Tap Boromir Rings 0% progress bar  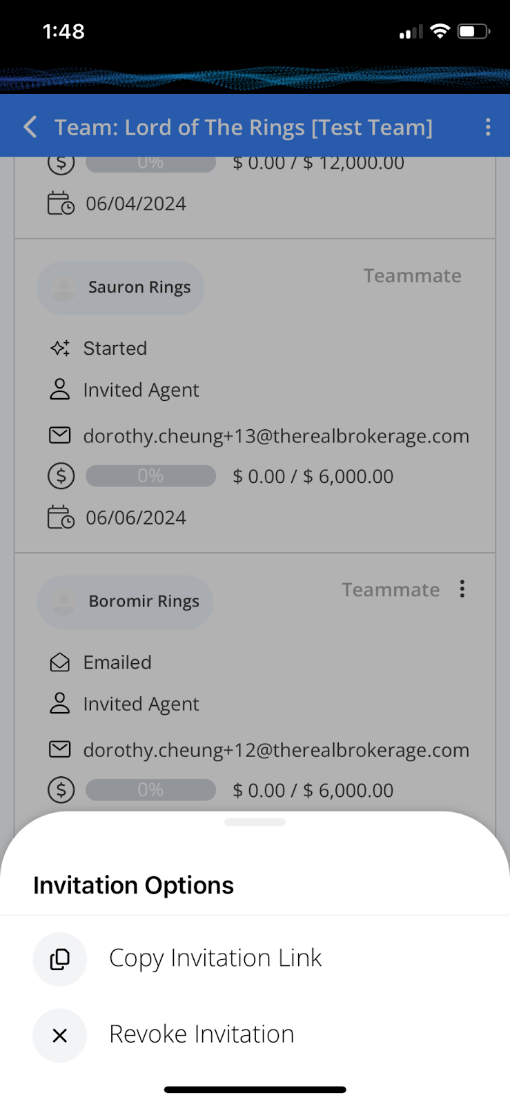(x=150, y=790)
